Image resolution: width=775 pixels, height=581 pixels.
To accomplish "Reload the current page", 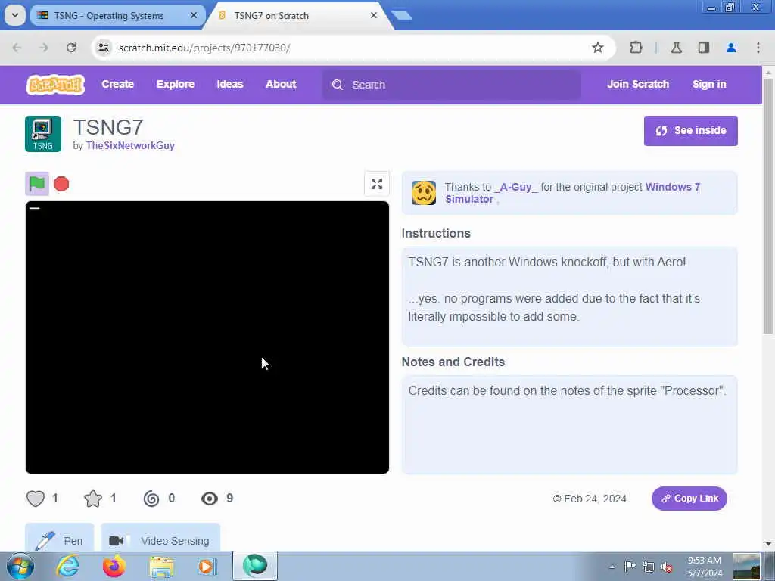I will click(x=71, y=48).
